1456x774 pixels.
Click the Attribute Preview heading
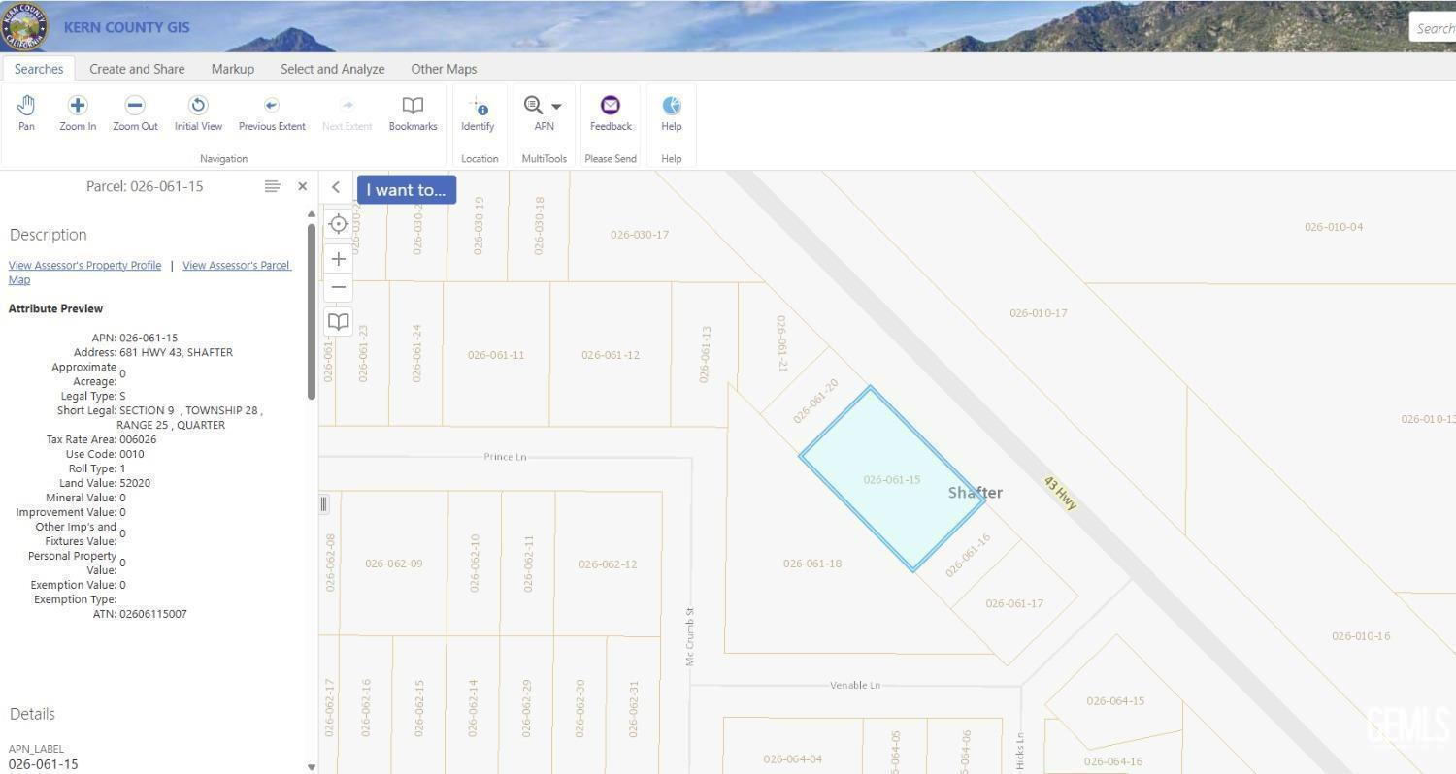(55, 308)
